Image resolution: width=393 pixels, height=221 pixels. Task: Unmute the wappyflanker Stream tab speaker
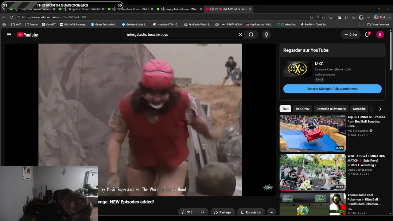point(163,9)
